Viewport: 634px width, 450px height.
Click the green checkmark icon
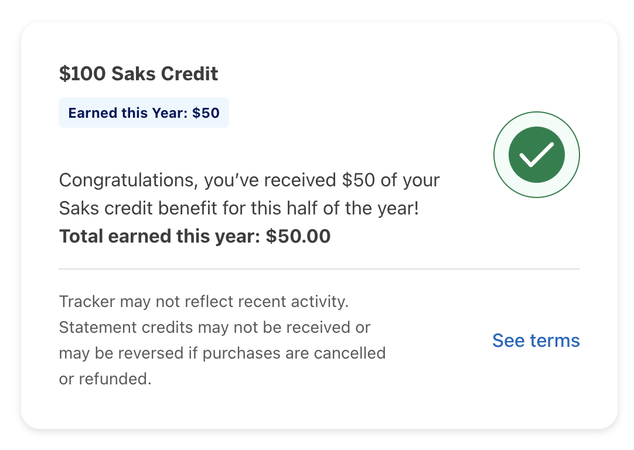[x=536, y=155]
